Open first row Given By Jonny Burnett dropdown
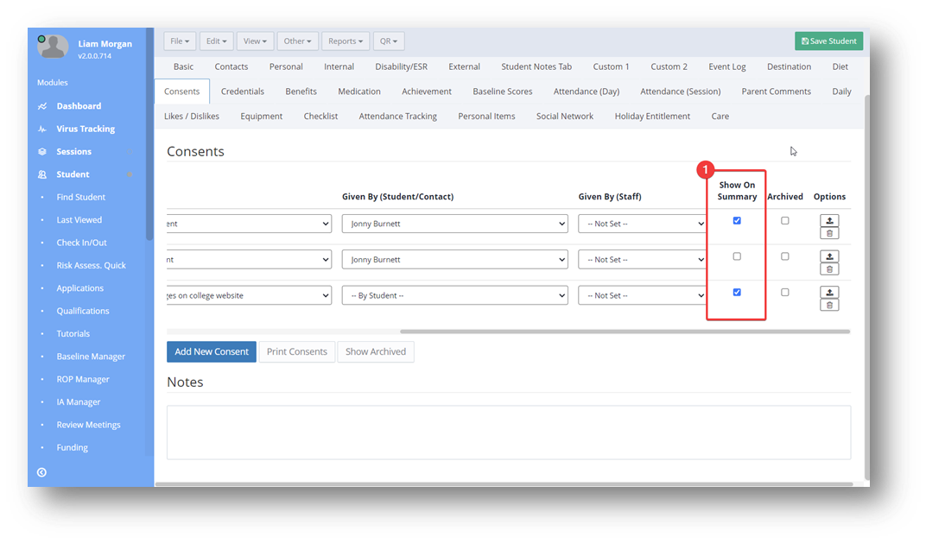Screen dimensions: 926x543 coord(454,224)
